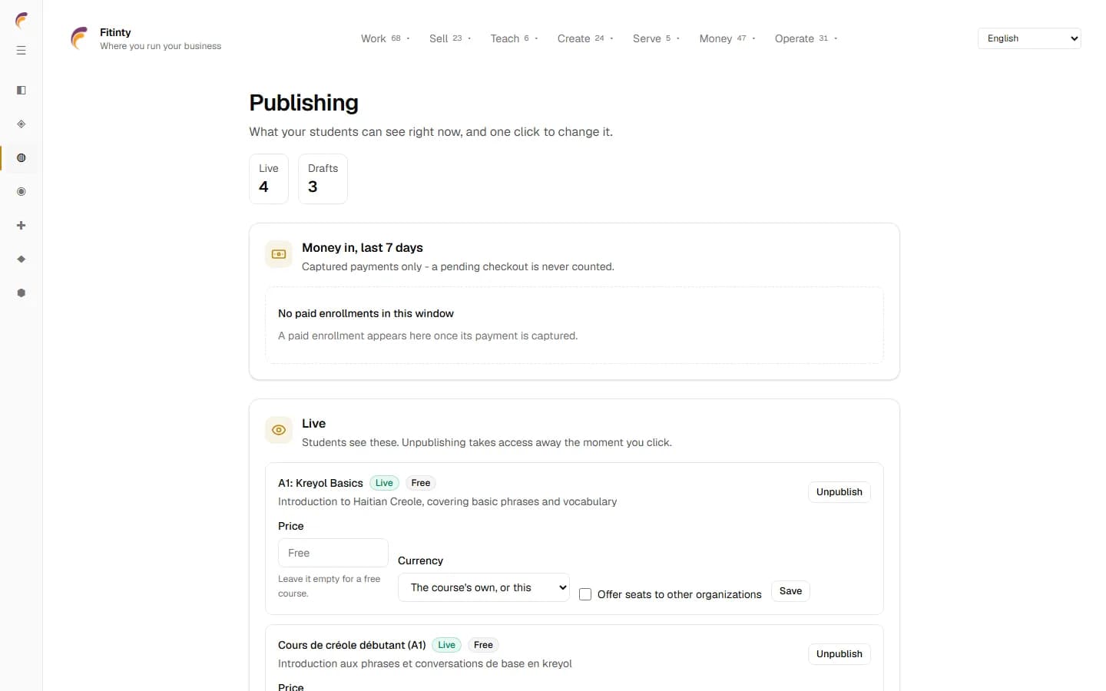Click the plus icon in the sidebar

(22, 226)
